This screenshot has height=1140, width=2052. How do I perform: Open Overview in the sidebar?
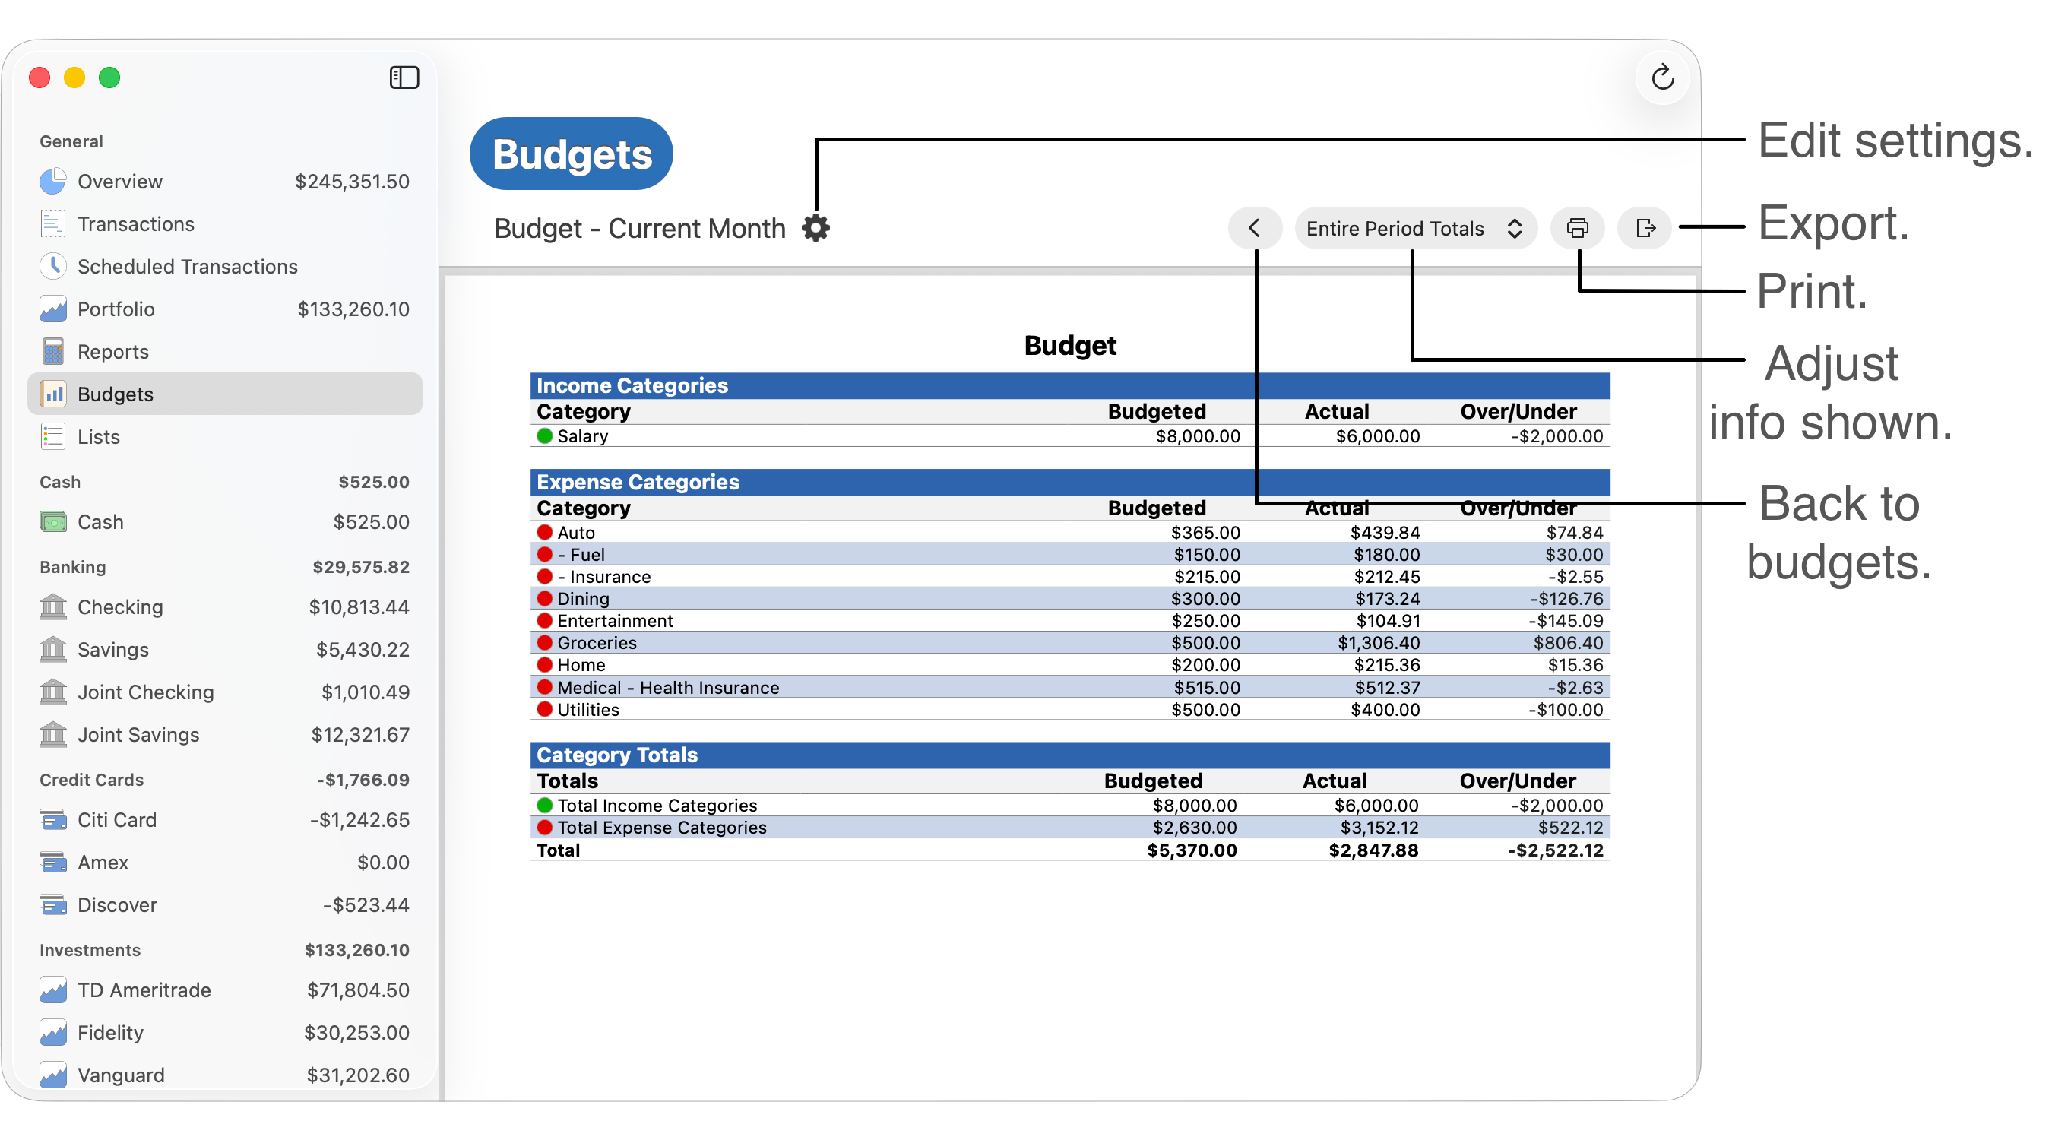119,182
